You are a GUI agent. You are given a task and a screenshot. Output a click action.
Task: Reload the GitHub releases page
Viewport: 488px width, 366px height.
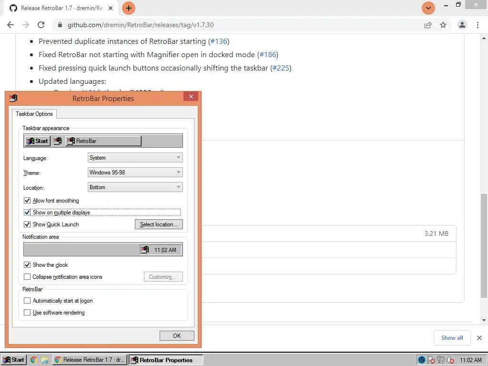tap(41, 25)
